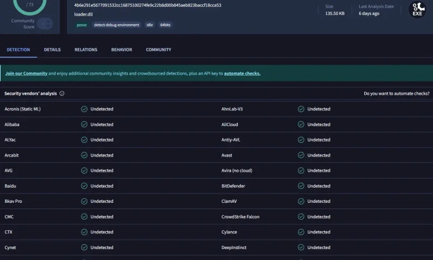Click the check icon in the Baidu row
Viewport: 433px width, 260px height.
pos(84,186)
